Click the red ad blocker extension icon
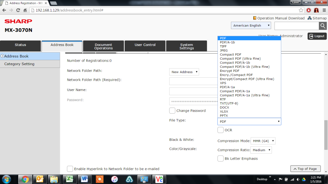Screen dimensions: 328x184 (x=309, y=10)
